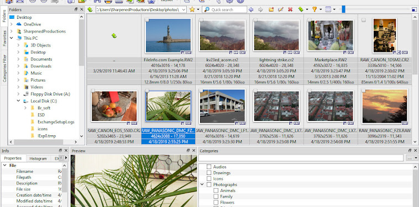Create a new folder via toolbar icon
Image resolution: width=419 pixels, height=207 pixels.
click(271, 9)
